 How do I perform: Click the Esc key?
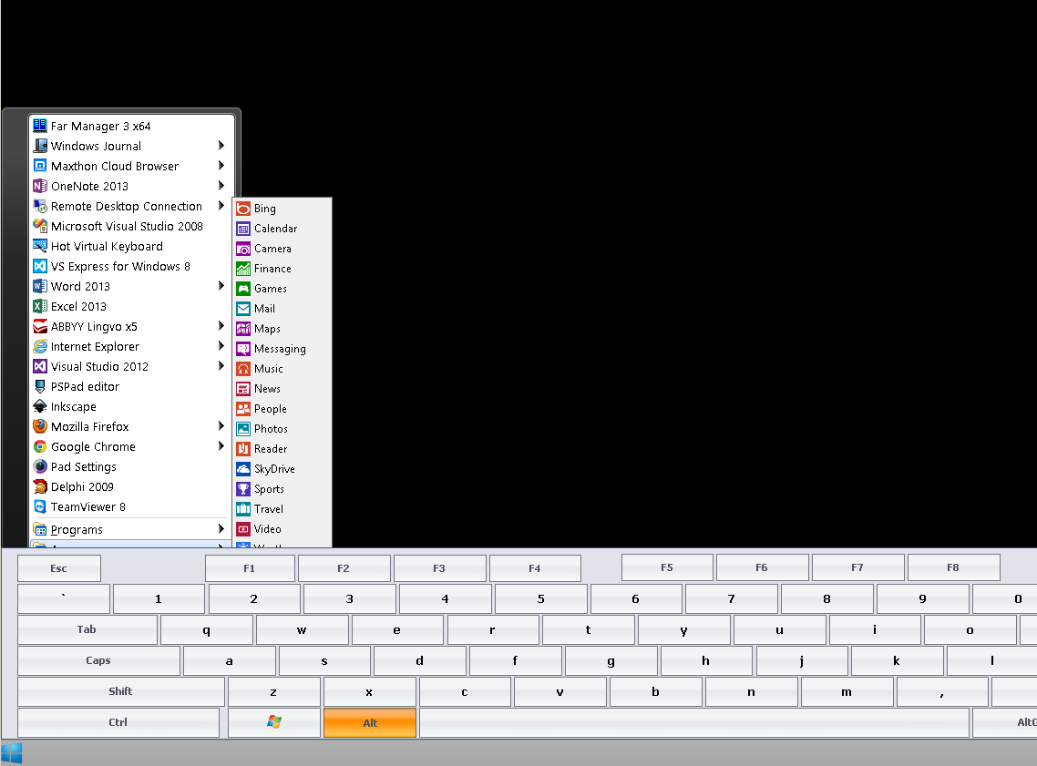[59, 568]
